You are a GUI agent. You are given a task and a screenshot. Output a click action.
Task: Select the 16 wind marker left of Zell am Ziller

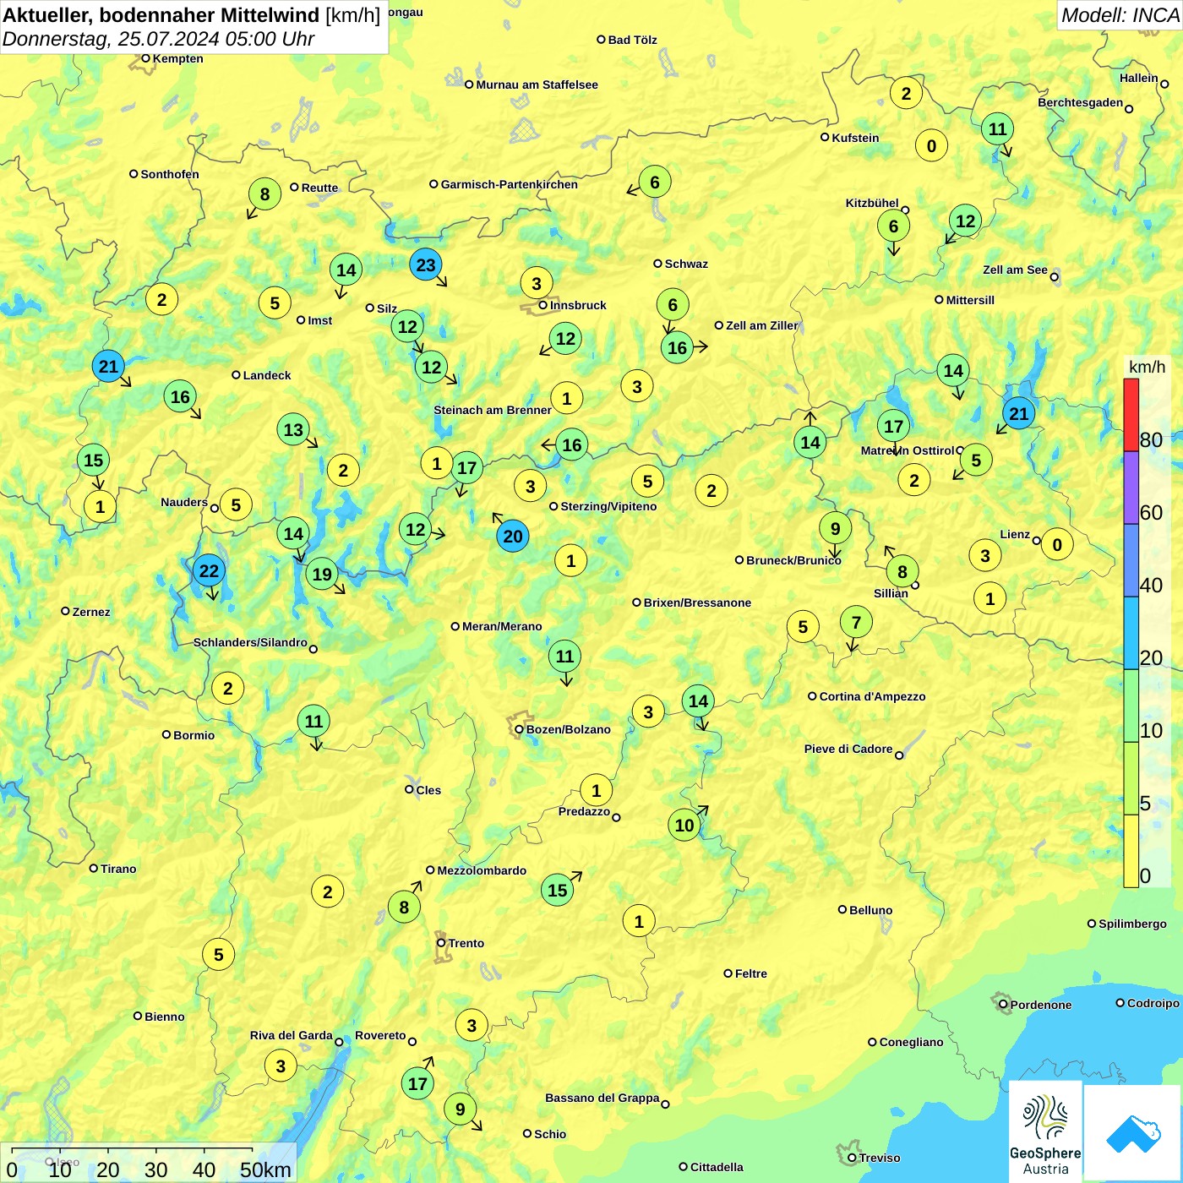click(x=678, y=348)
